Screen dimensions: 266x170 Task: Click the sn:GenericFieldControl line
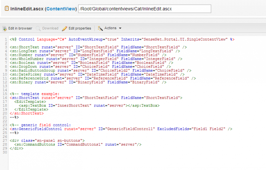[x=121, y=129]
